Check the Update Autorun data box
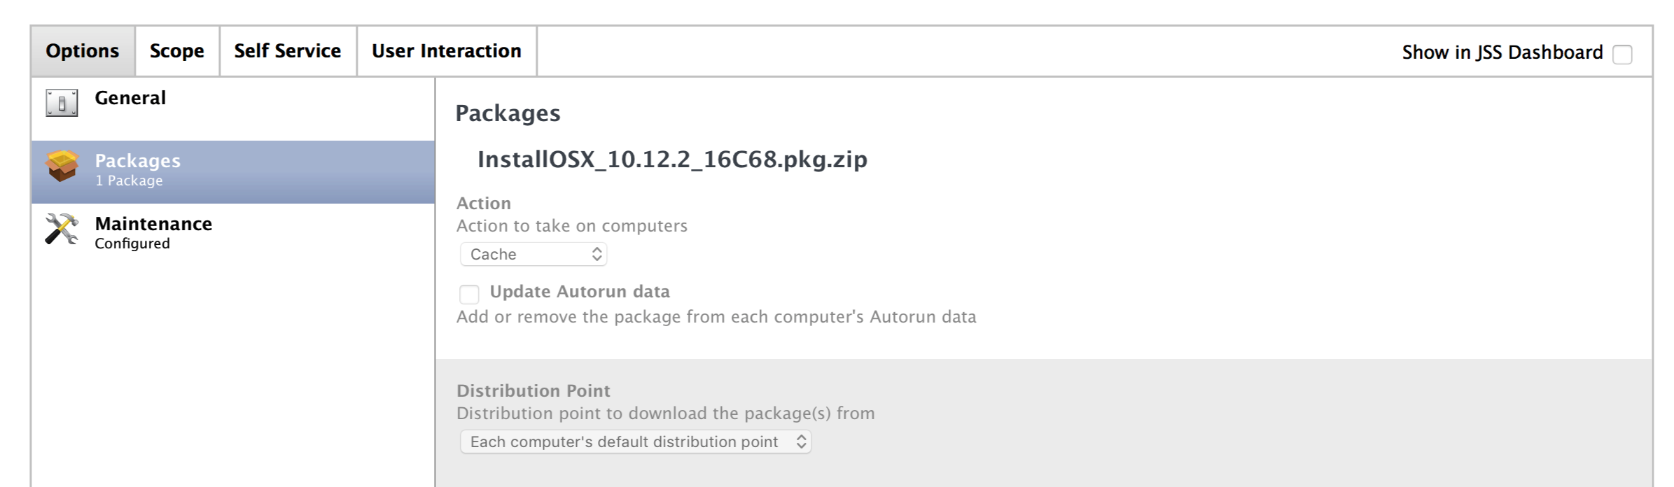 click(469, 294)
